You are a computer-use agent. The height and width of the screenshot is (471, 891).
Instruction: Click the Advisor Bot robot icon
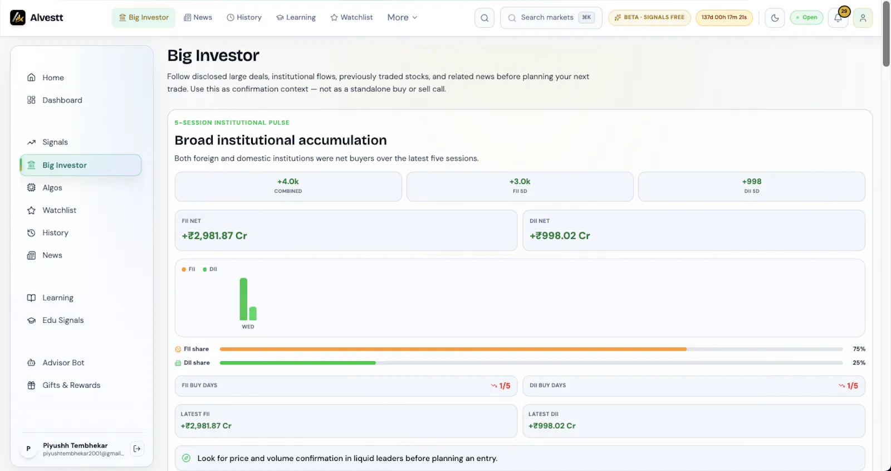tap(31, 363)
